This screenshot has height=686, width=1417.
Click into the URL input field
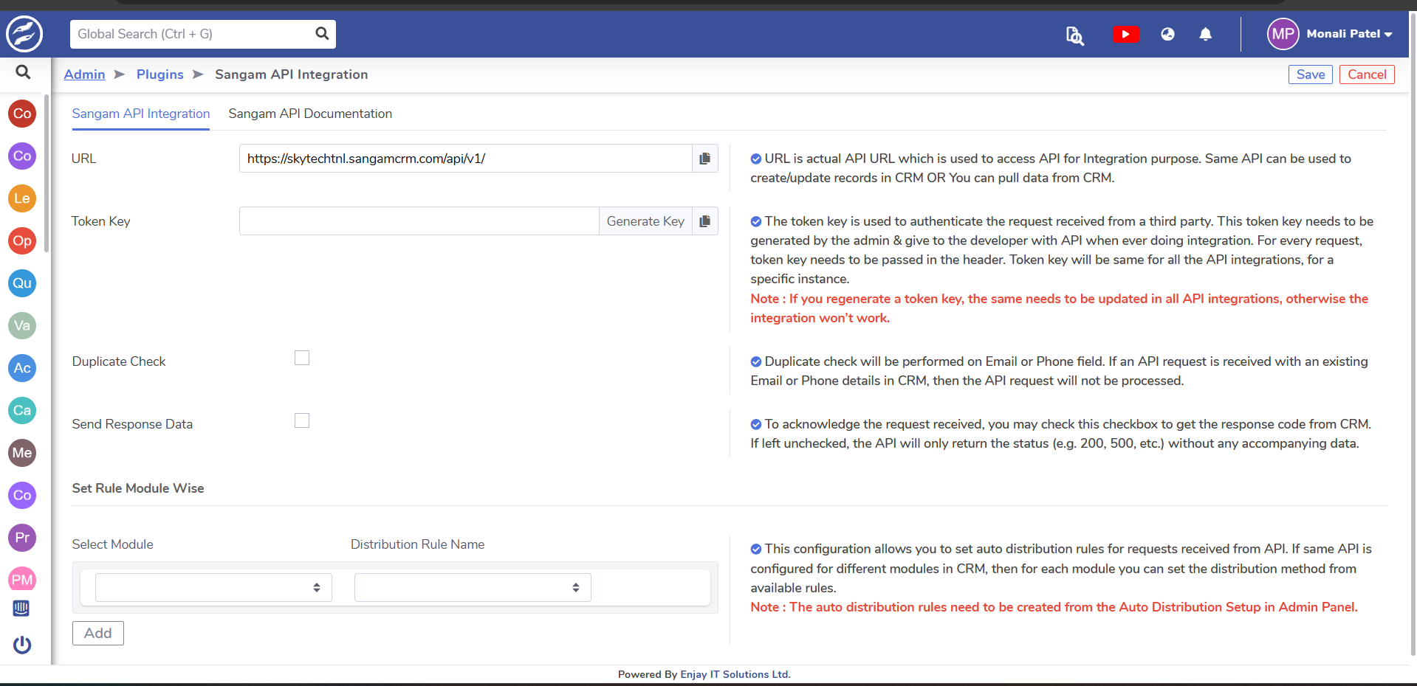(465, 159)
